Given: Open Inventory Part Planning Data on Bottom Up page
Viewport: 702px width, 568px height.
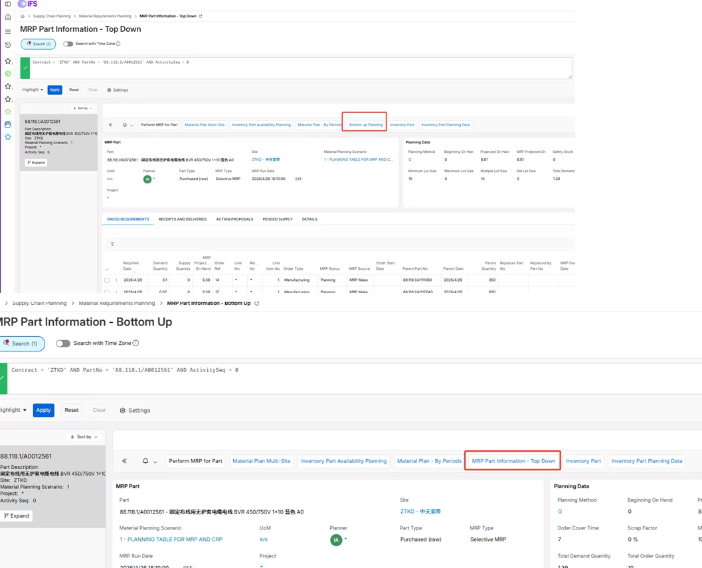Looking at the screenshot, I should click(x=647, y=461).
